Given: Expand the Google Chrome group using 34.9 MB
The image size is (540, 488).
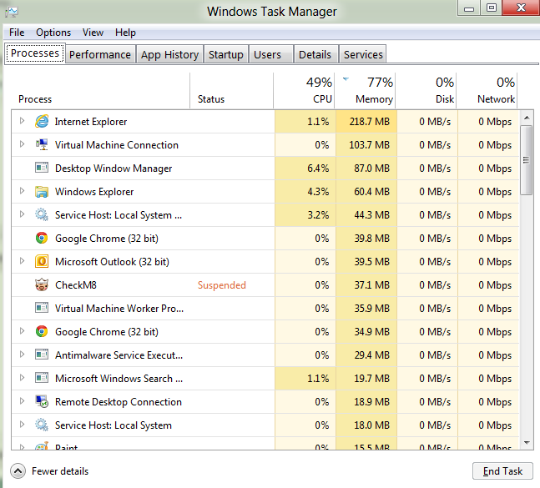Looking at the screenshot, I should click(22, 330).
